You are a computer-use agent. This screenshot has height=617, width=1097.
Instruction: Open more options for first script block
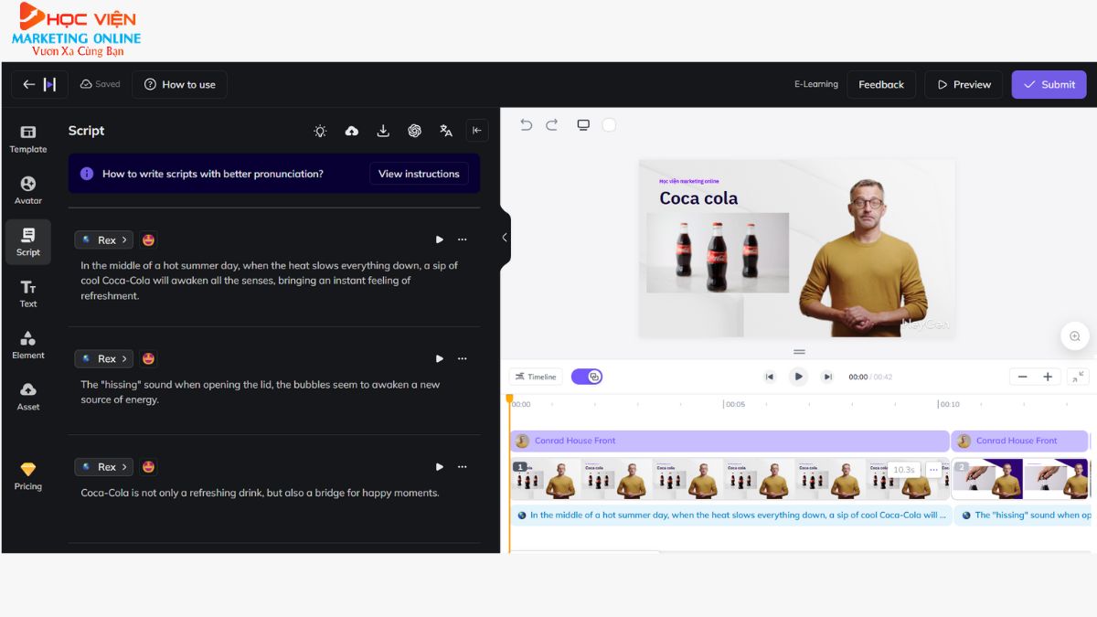(462, 239)
